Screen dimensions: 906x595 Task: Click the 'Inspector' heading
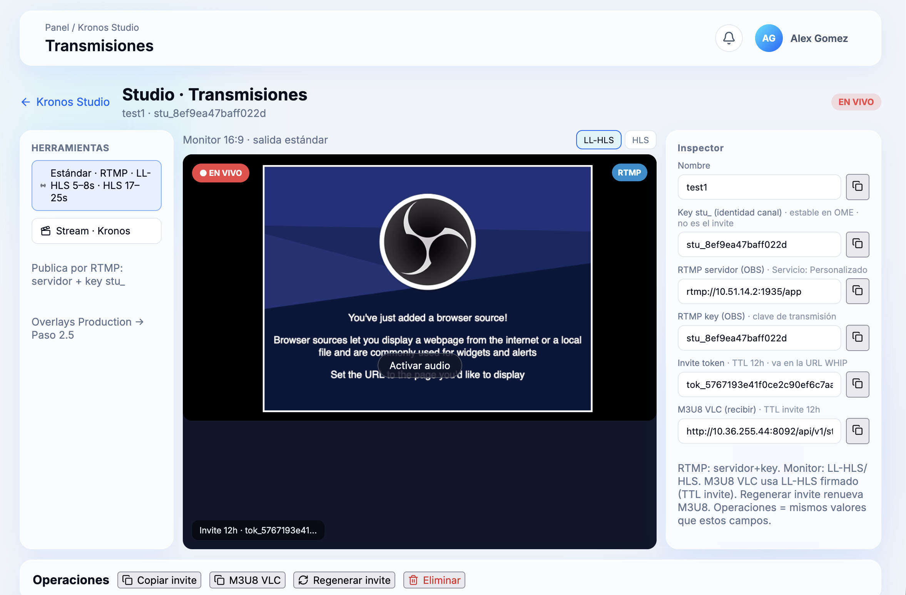[x=700, y=148]
